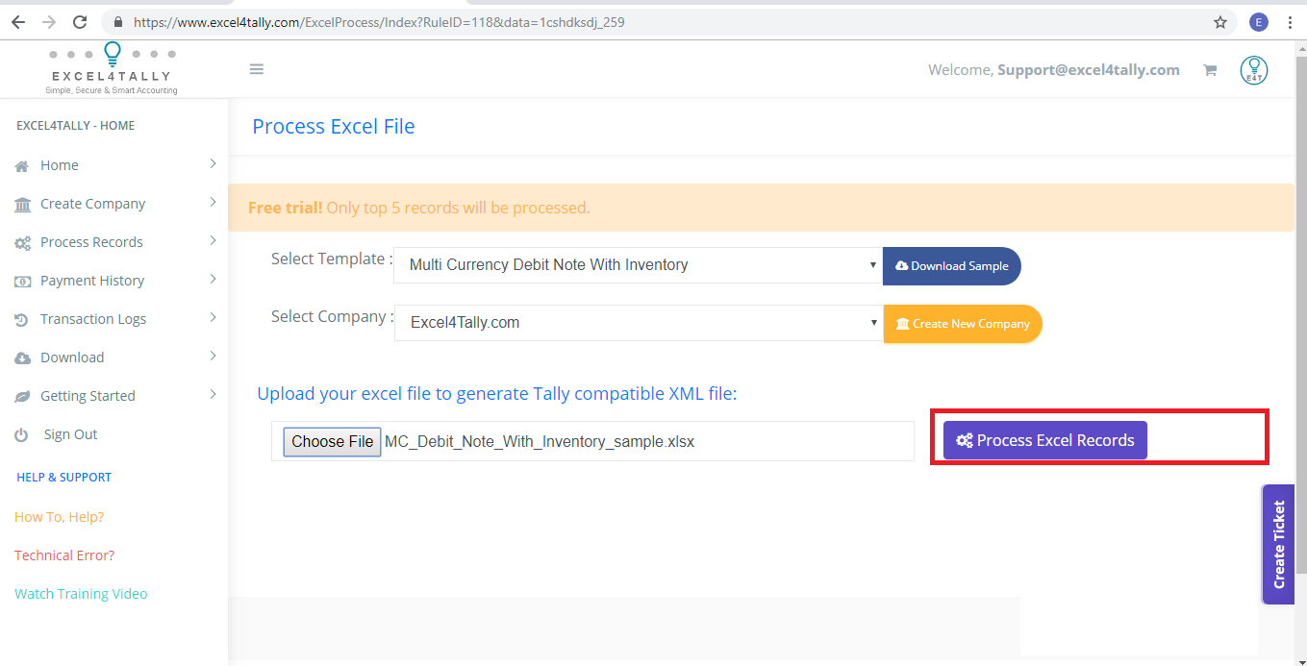Open the Create Ticket side tab
Viewport: 1307px width, 666px height.
point(1278,544)
